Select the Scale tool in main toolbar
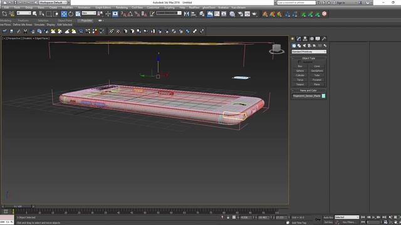 click(x=78, y=14)
